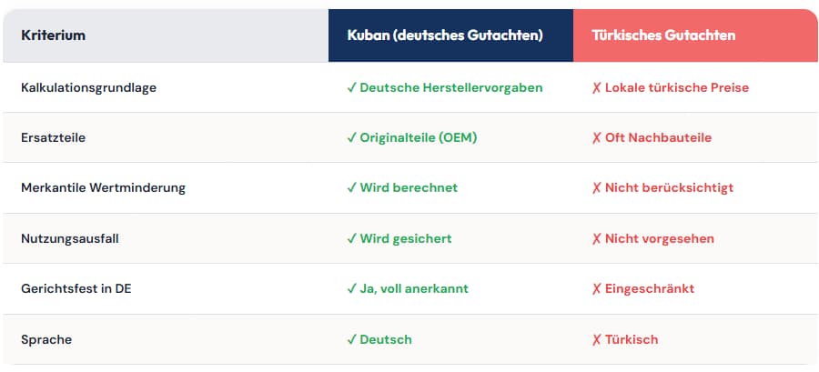
Task: Click checkmark beside Ja, voll anerkannt
Action: [351, 288]
